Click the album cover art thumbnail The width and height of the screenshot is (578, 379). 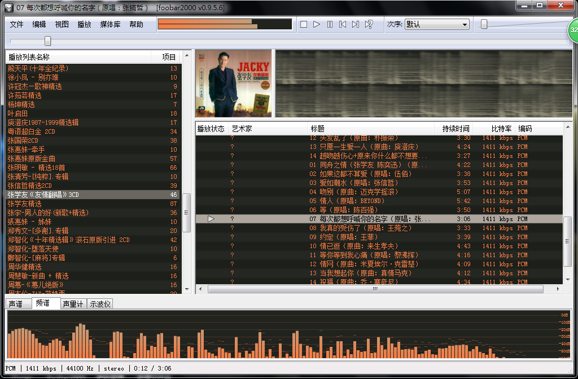234,83
